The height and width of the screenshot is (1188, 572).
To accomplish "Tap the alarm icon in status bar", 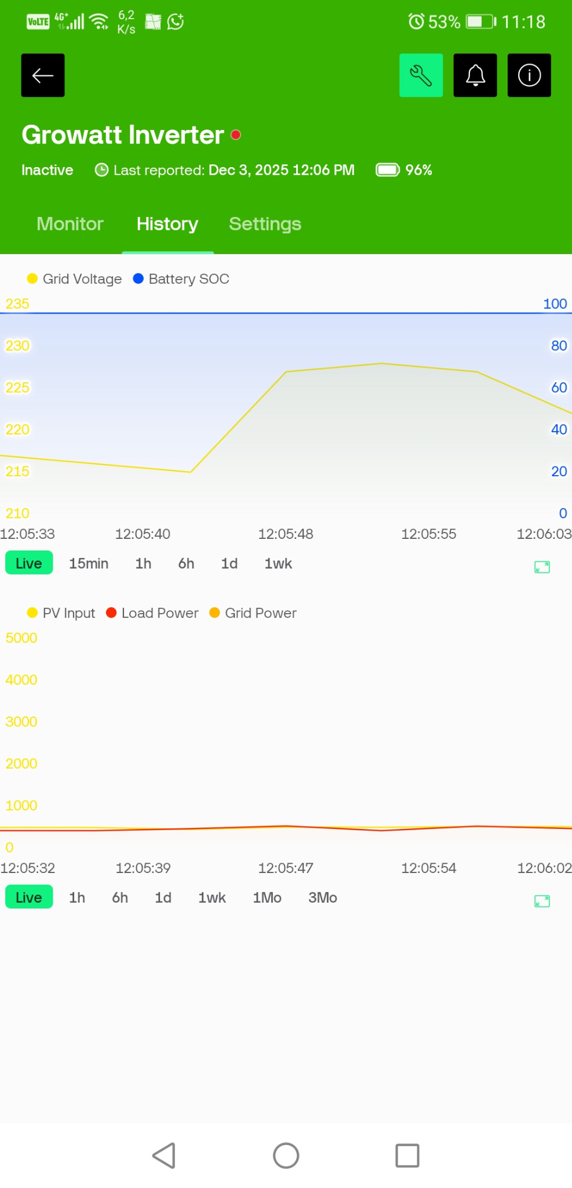I will click(x=416, y=22).
